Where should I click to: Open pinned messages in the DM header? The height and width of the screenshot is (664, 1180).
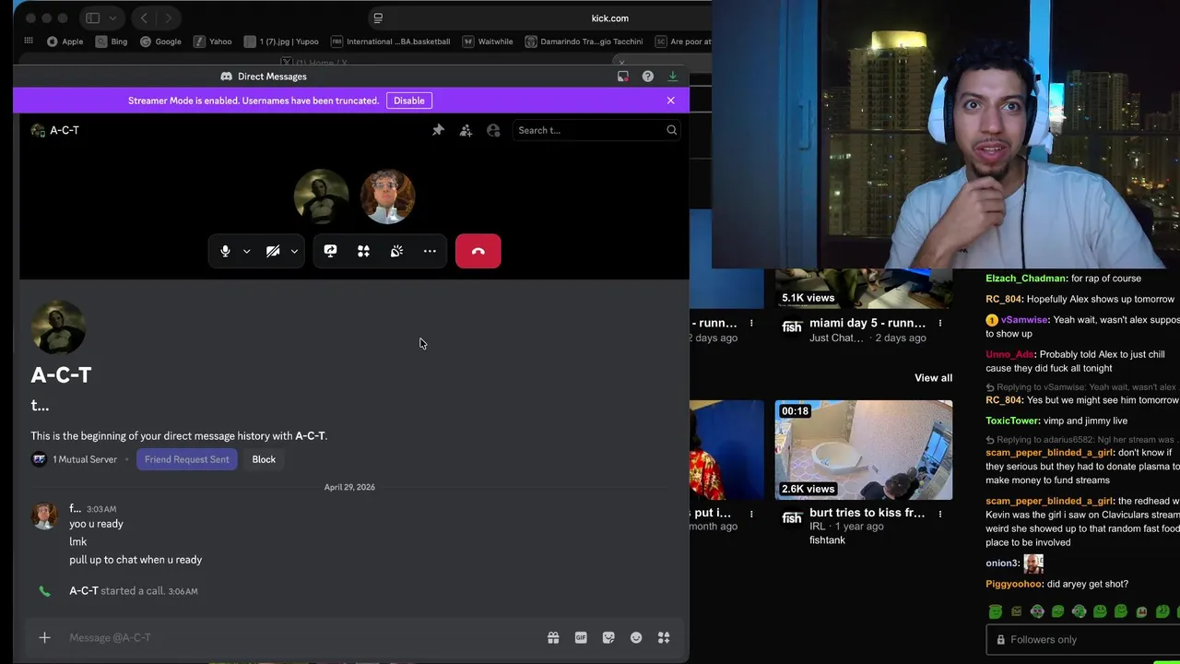pyautogui.click(x=438, y=130)
